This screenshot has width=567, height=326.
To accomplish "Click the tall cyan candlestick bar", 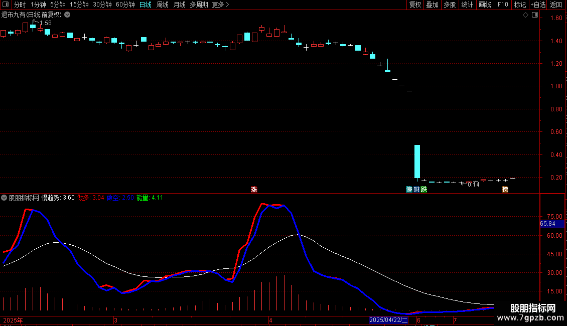I will click(417, 161).
